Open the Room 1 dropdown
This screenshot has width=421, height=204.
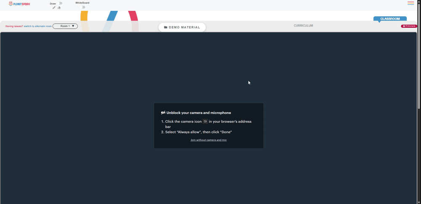click(x=65, y=26)
